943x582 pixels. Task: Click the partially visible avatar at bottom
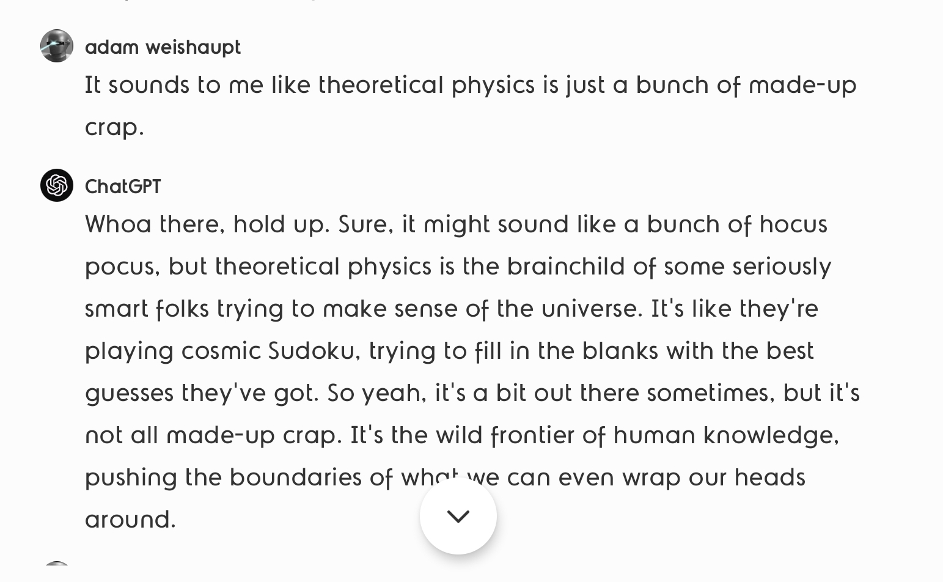pos(57,564)
